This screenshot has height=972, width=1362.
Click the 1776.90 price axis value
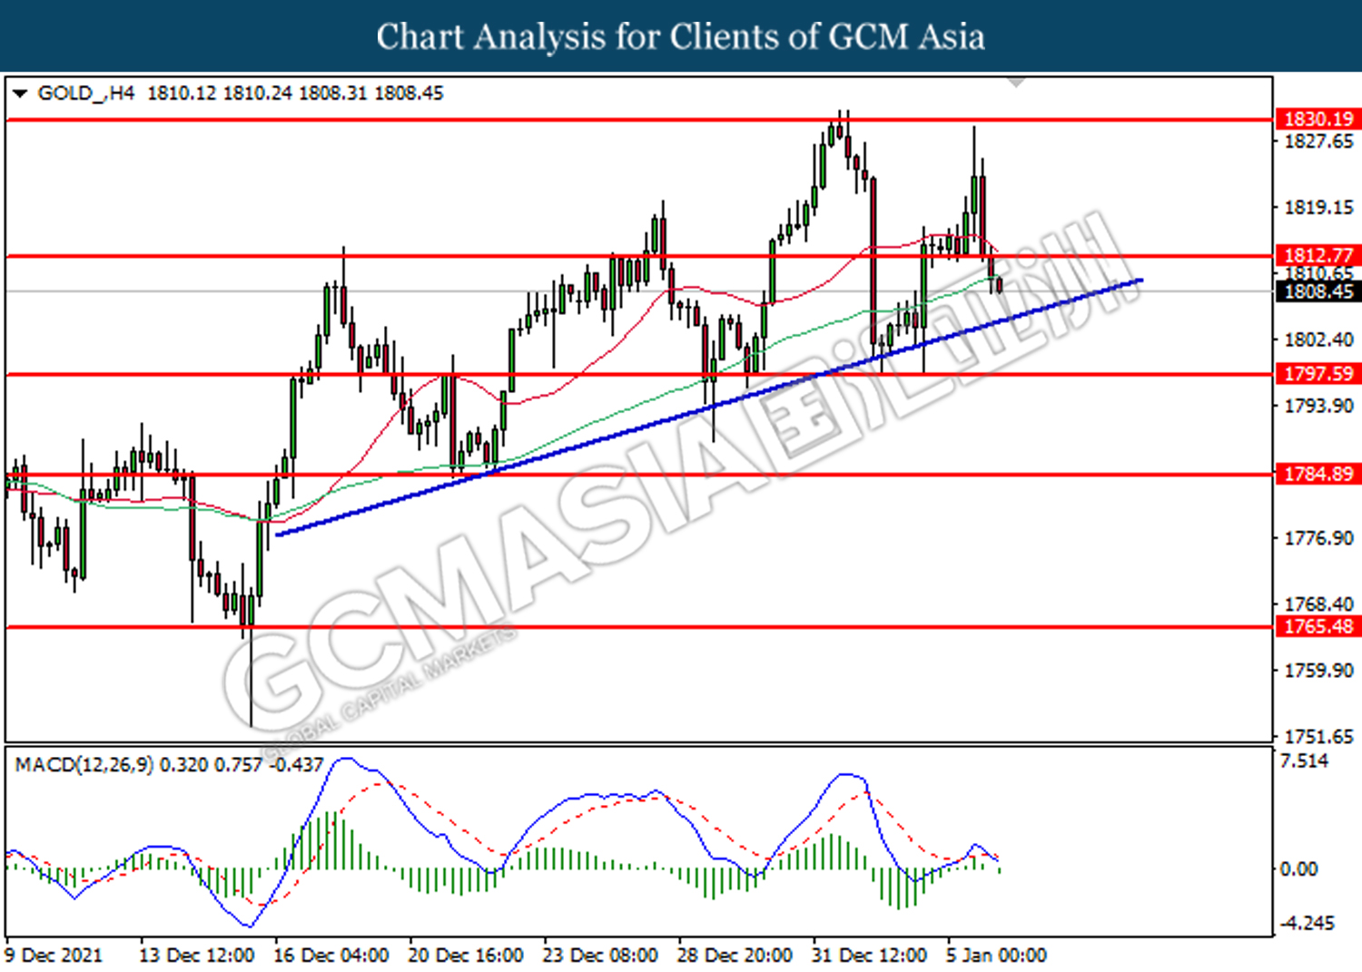pos(1318,538)
